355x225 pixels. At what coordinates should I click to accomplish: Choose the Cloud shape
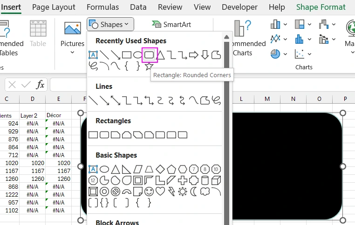[x=205, y=192]
